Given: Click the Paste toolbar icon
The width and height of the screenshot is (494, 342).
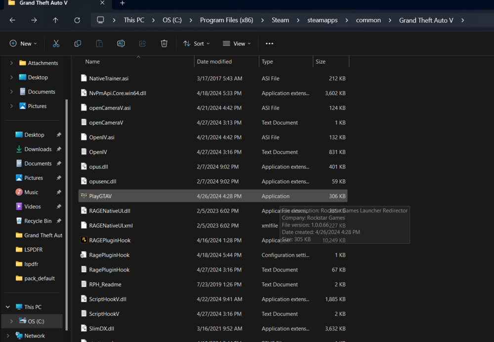Looking at the screenshot, I should pos(99,43).
